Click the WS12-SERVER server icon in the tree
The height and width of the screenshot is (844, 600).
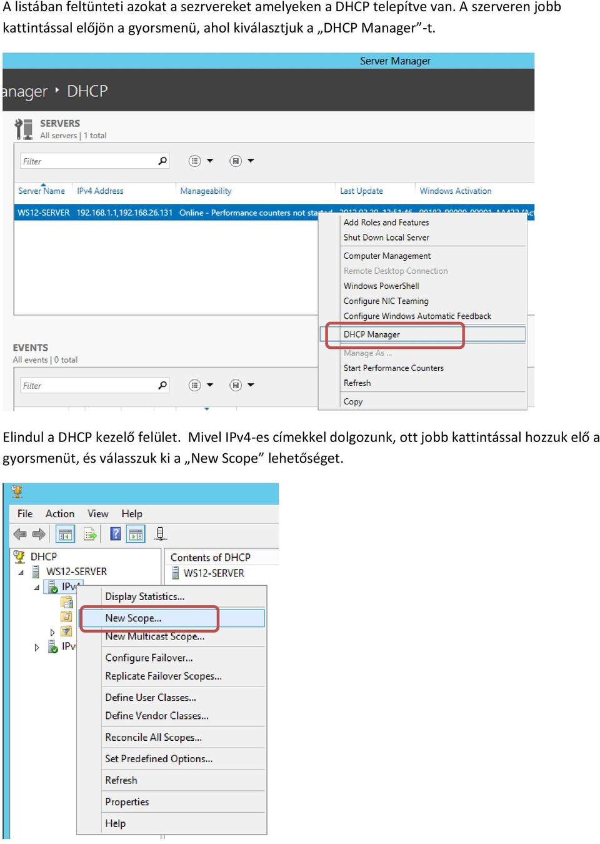(x=36, y=571)
